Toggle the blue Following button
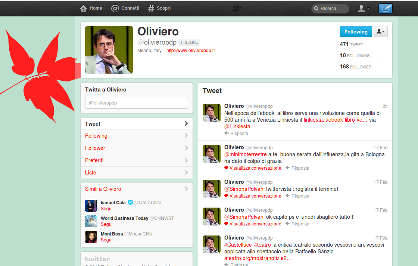The image size is (418, 266). (356, 32)
